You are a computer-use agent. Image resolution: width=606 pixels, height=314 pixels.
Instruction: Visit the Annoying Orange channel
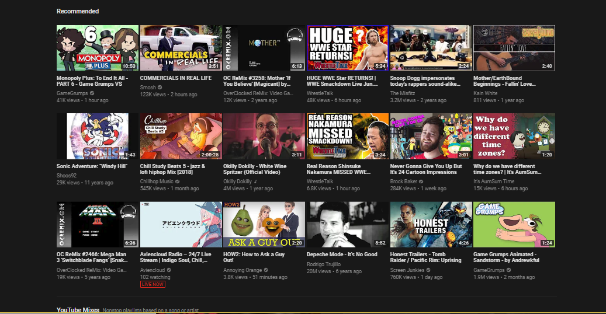click(x=243, y=270)
